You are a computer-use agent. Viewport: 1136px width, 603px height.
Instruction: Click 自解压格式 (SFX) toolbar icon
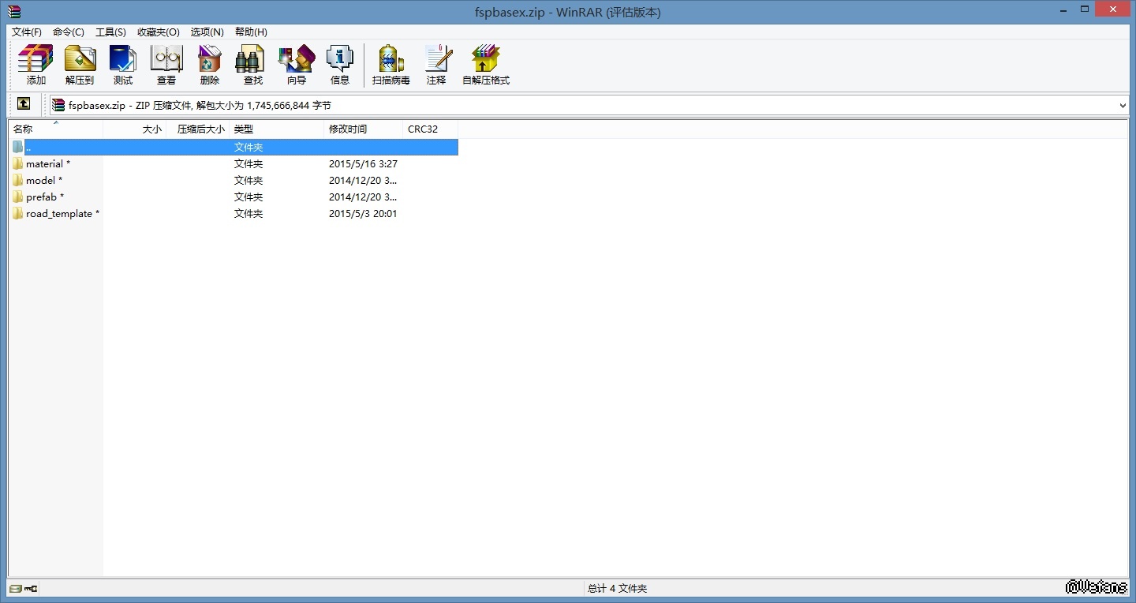pos(486,64)
